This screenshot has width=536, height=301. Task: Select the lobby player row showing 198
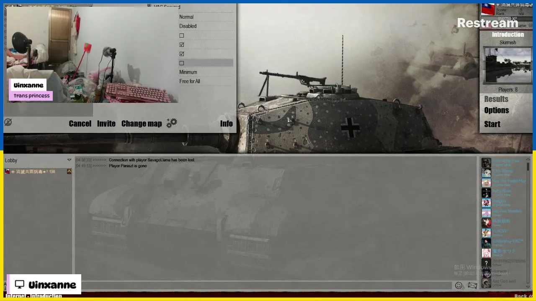point(38,171)
